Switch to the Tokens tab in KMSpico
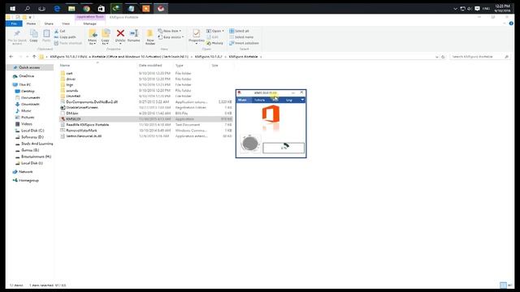This screenshot has height=292, width=520. 260,100
